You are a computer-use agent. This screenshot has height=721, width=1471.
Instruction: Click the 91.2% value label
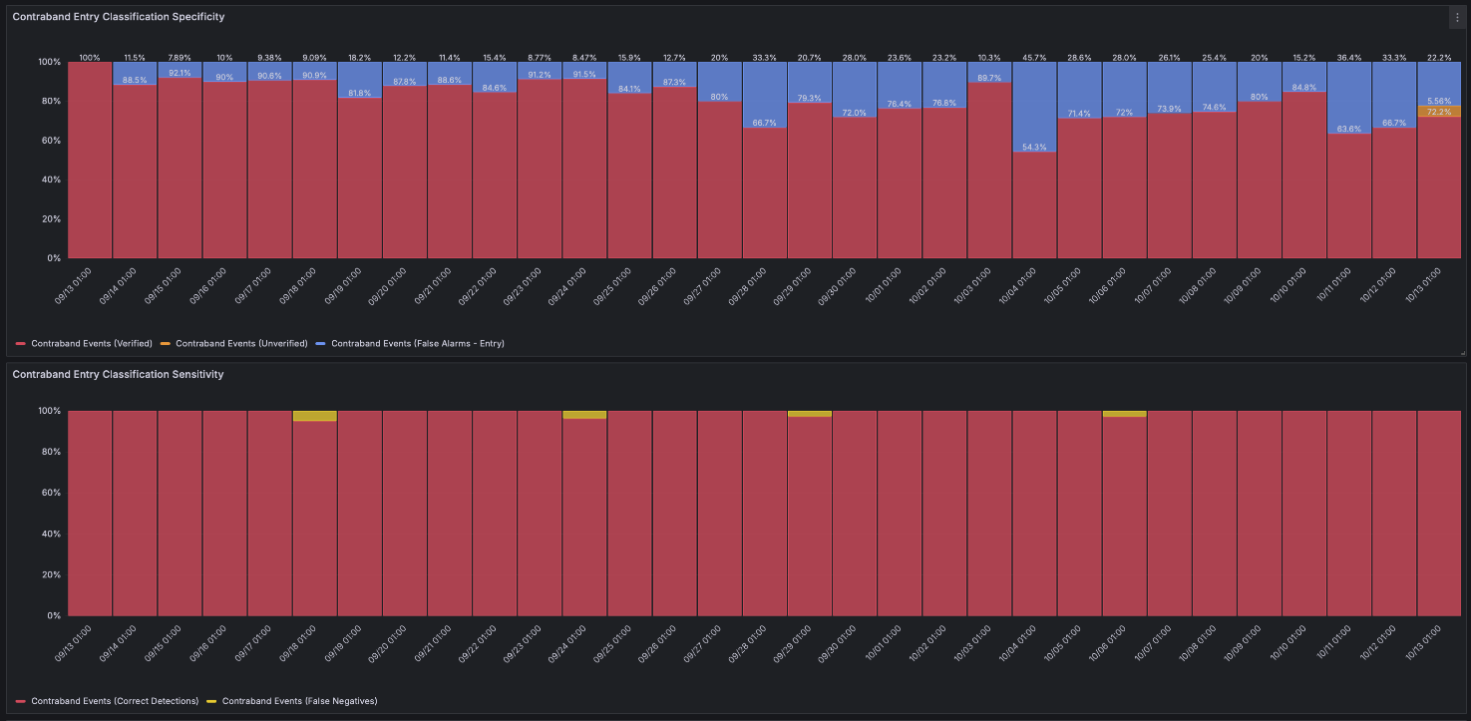[540, 75]
